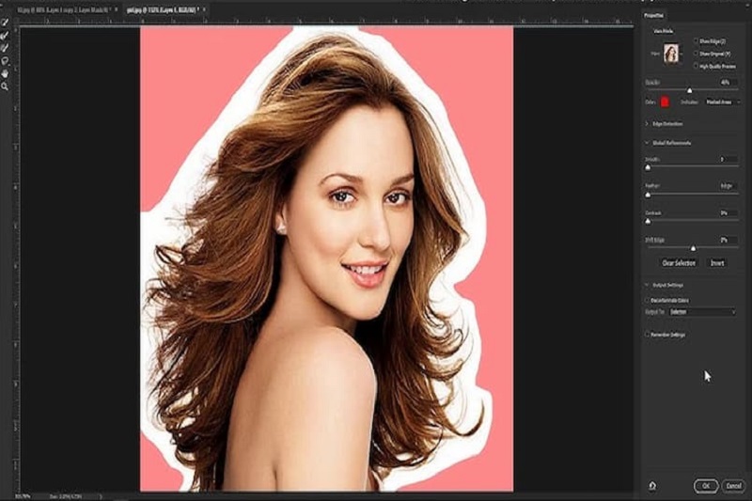Viewport: 752px width, 501px height.
Task: Click the Feather value field
Action: (x=728, y=185)
